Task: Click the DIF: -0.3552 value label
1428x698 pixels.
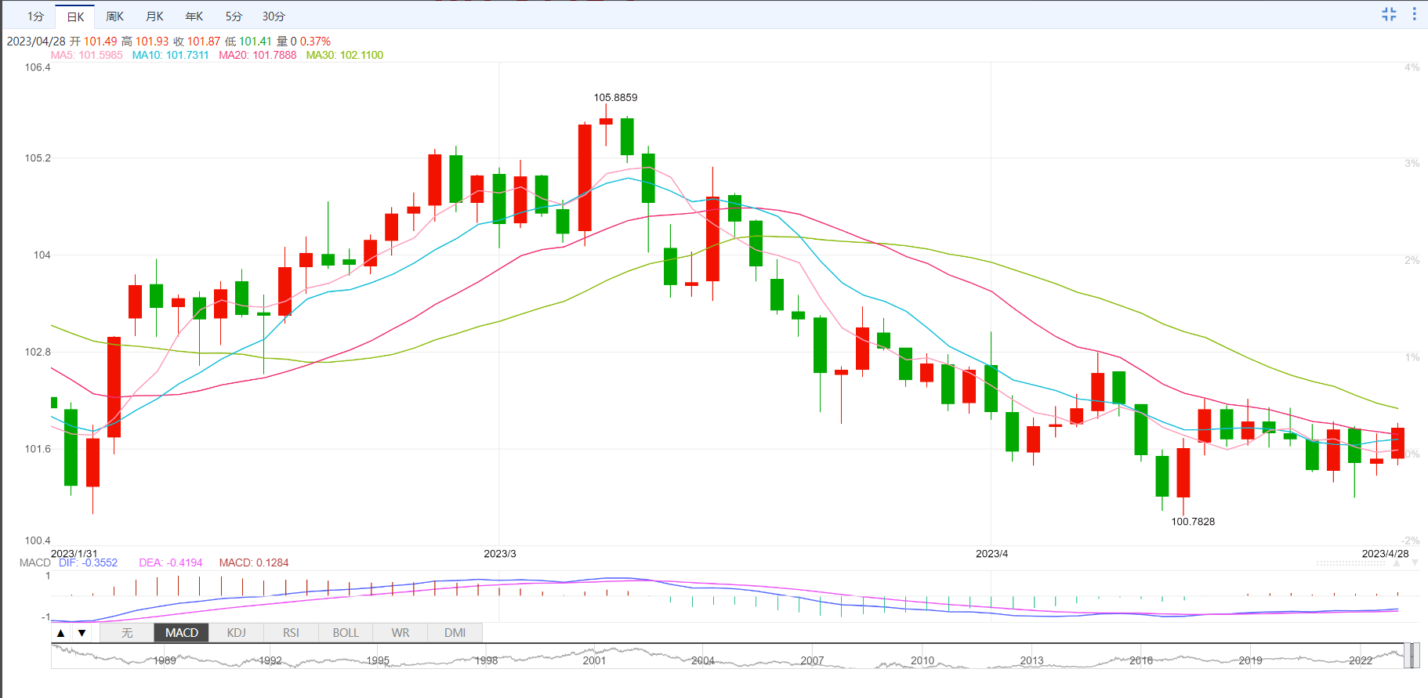Action: click(88, 562)
